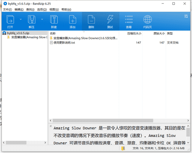Click the Code page (代码页) globe icon
This screenshot has width=192, height=153.
(x=148, y=19)
